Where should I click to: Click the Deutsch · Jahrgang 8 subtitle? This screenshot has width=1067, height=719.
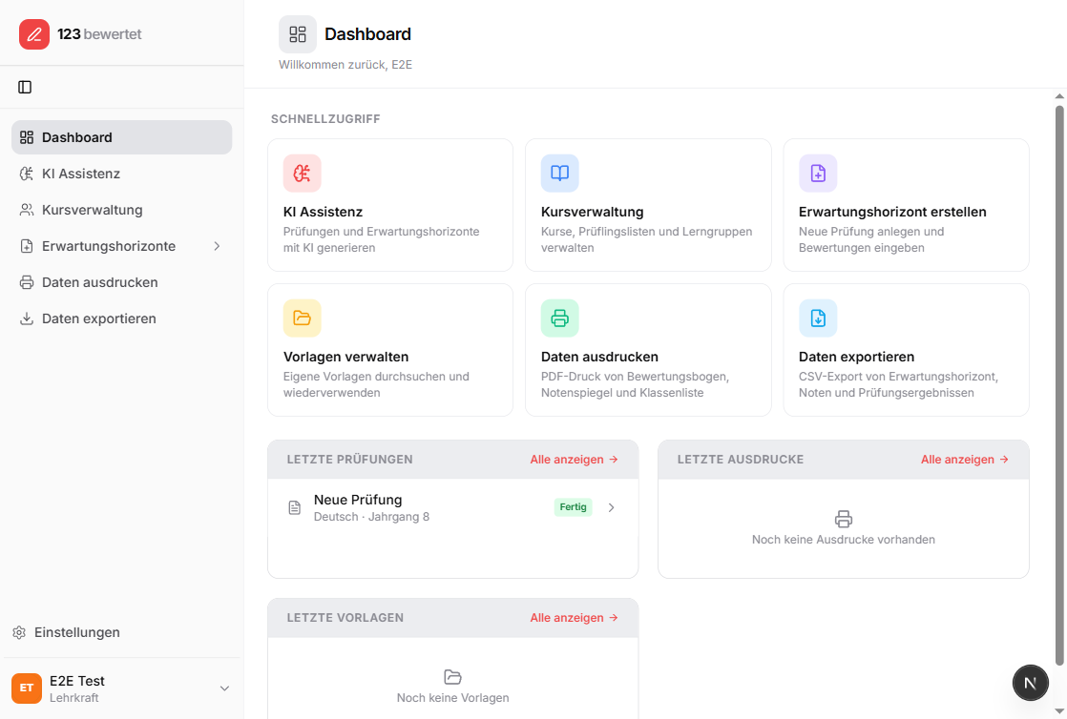pos(371,517)
